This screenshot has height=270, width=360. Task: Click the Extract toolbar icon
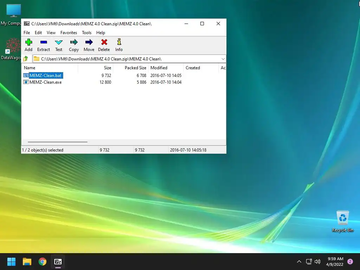click(x=43, y=42)
